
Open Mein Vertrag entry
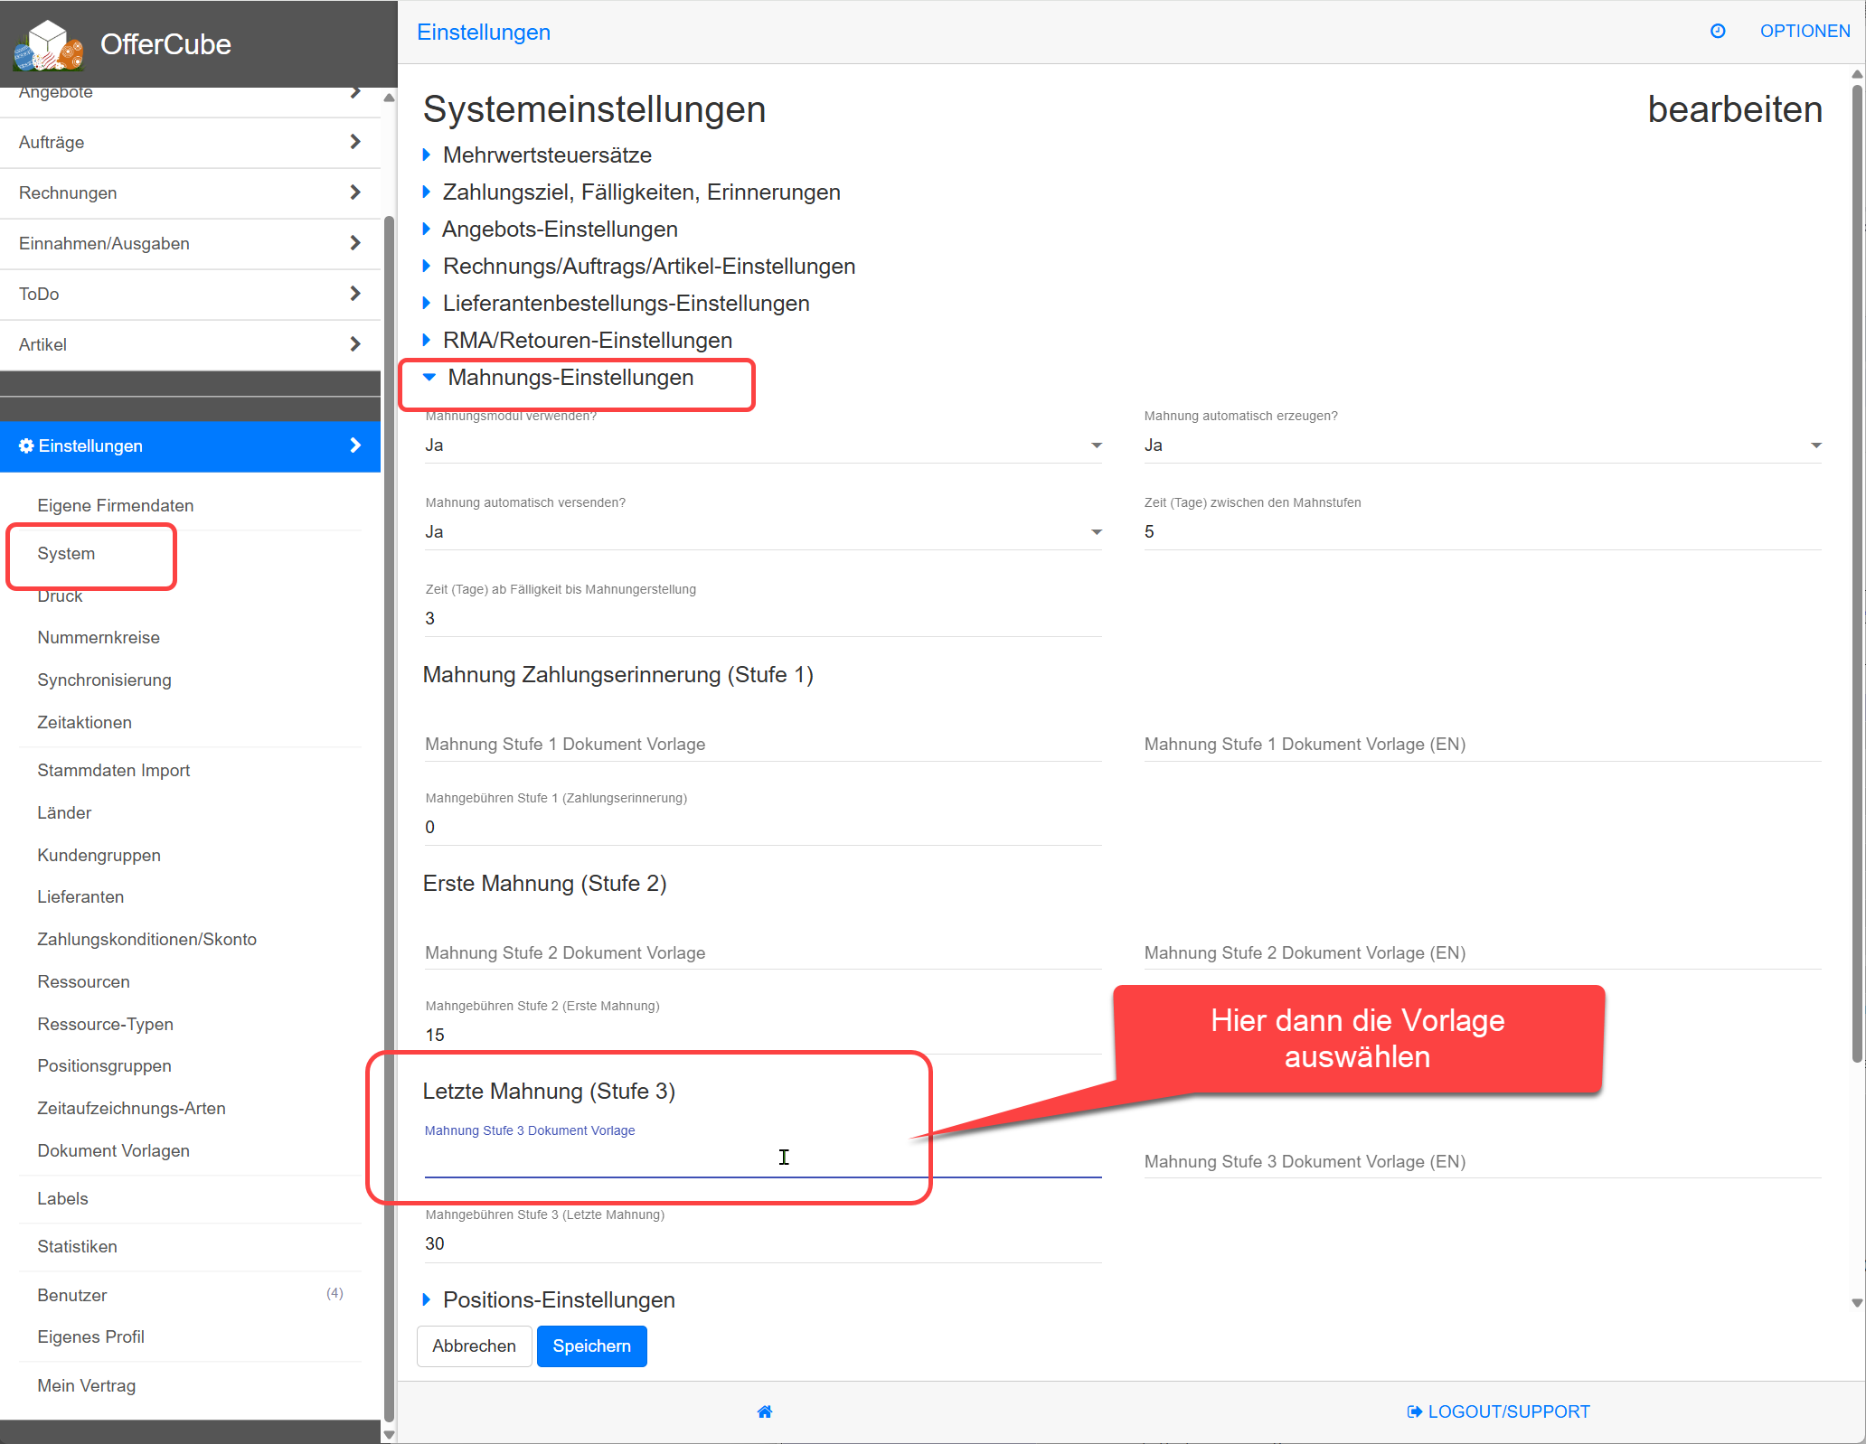click(87, 1386)
